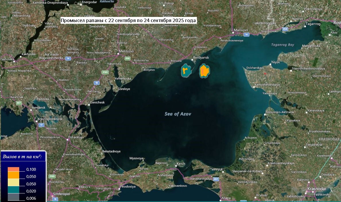This screenshot has height=202, width=341.
Task: Click the western catch zone near Primorsk
Action: 186,70
